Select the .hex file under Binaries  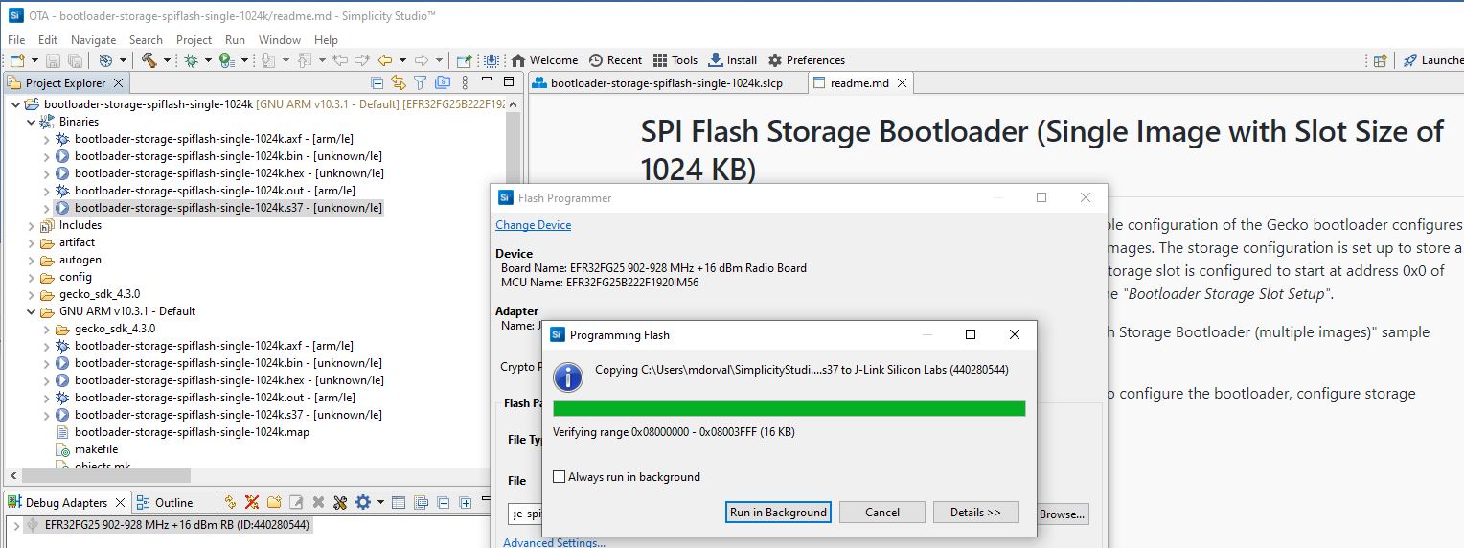[x=229, y=173]
